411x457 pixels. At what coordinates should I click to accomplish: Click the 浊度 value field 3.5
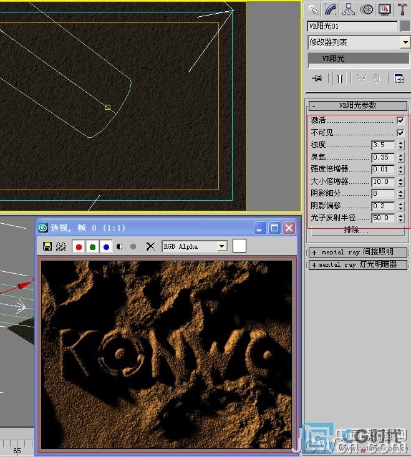coord(384,145)
